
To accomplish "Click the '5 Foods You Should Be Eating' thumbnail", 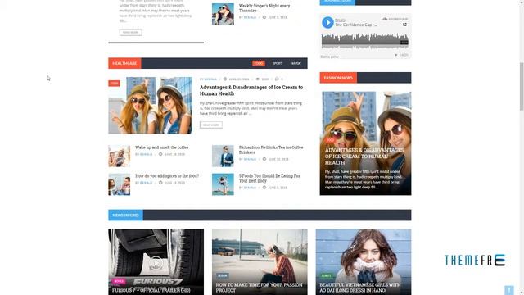I will pyautogui.click(x=223, y=184).
